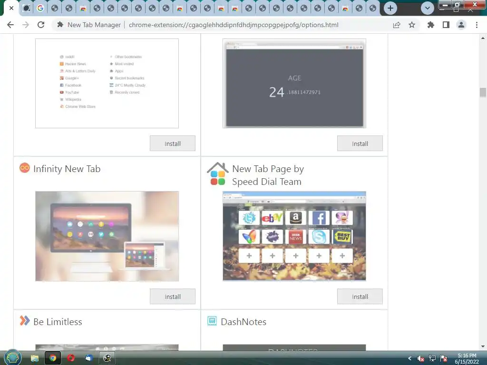Click 'New Tab Page by Speed Dial Team' title

click(x=268, y=175)
